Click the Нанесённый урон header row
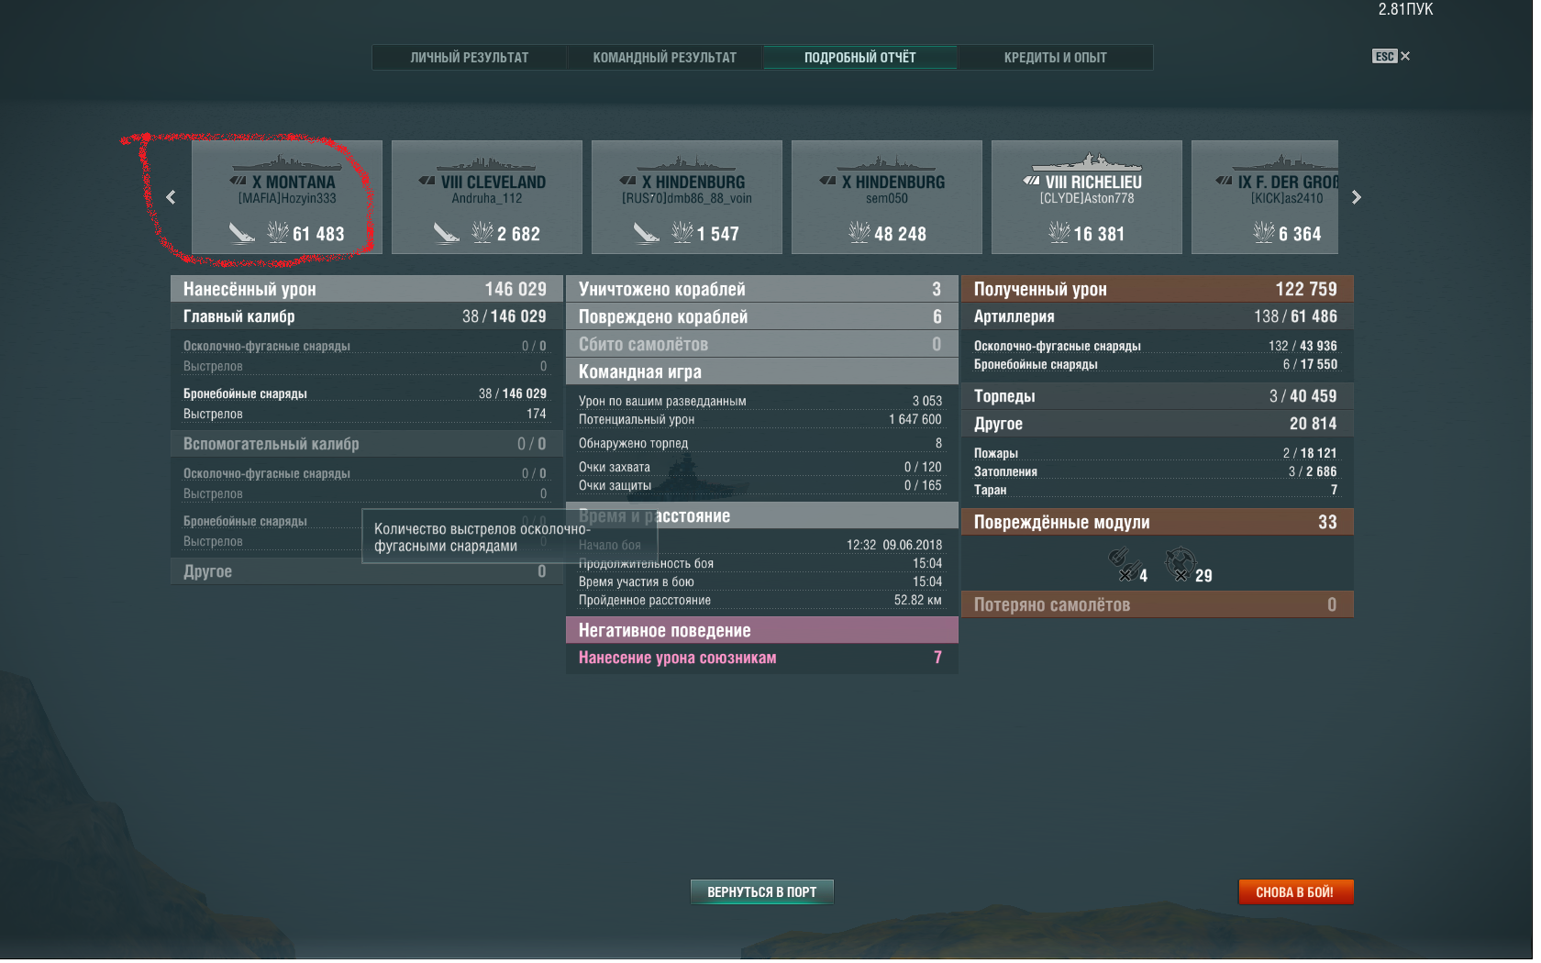 pyautogui.click(x=367, y=289)
